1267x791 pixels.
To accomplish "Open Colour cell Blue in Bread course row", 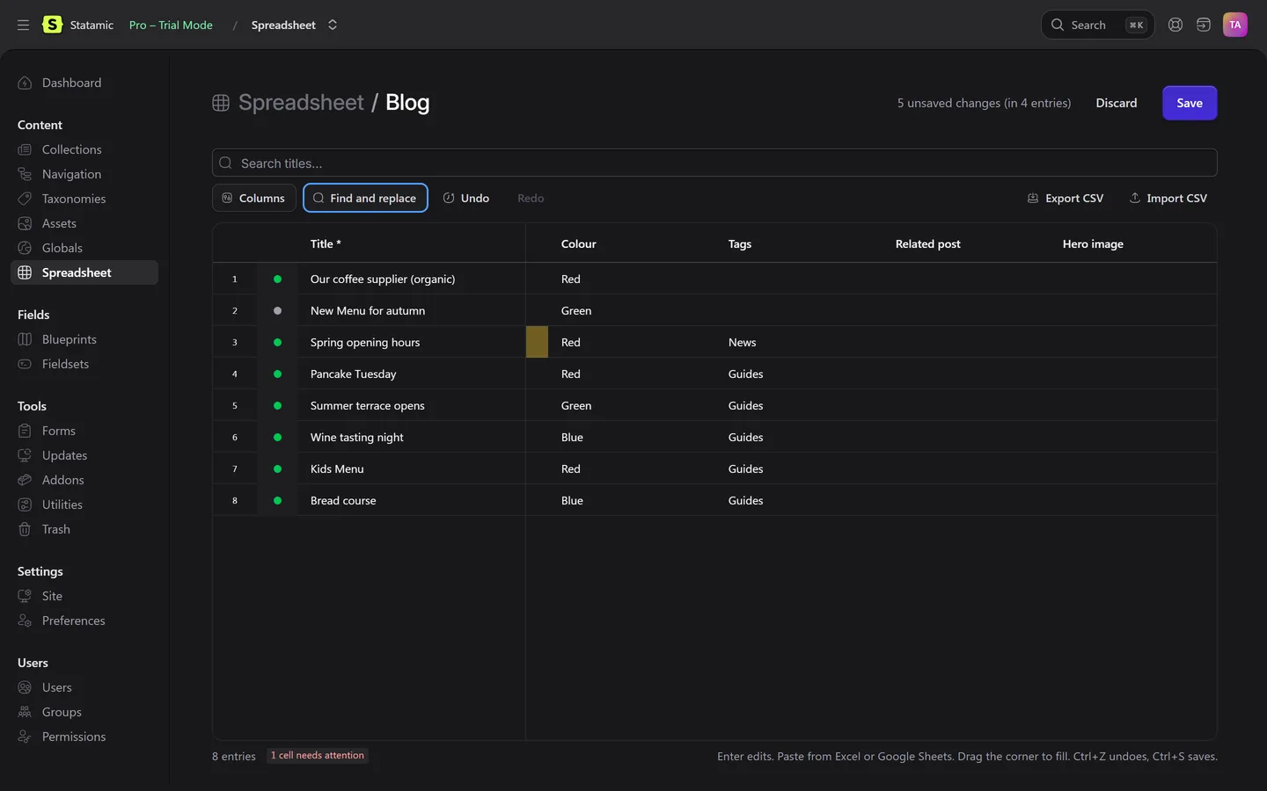I will click(631, 500).
